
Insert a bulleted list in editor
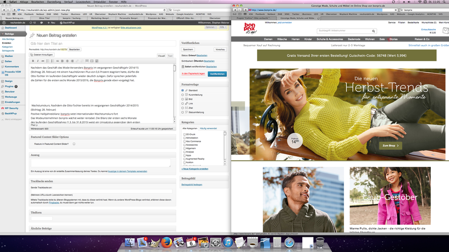[x=48, y=61]
